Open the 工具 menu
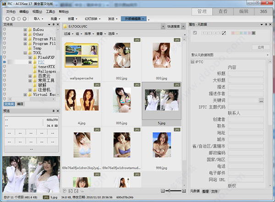This screenshot has width=275, height=202. pos(50,11)
